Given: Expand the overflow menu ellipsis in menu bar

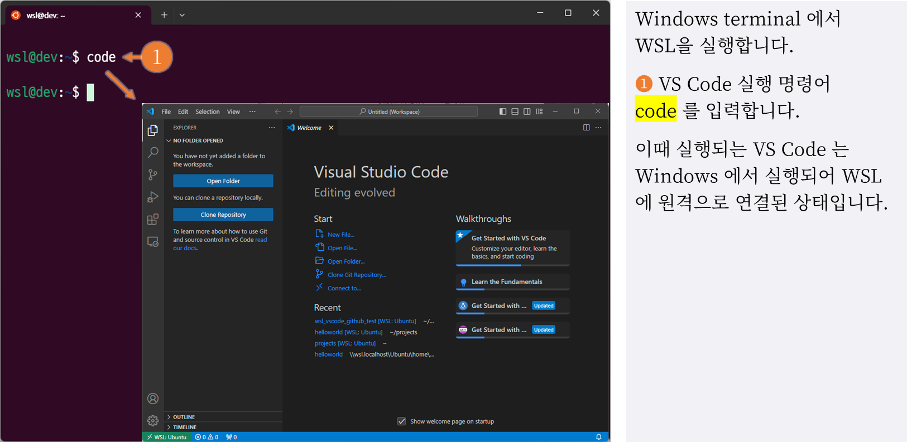Looking at the screenshot, I should coord(252,111).
